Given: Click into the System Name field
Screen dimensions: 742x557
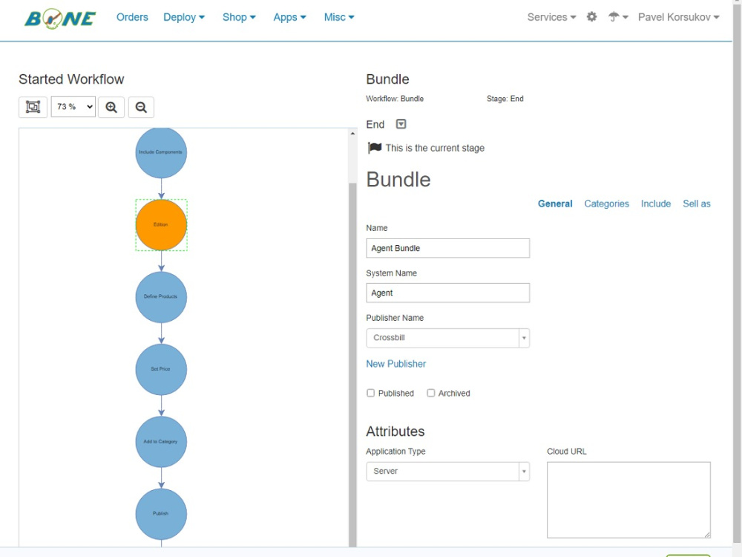Looking at the screenshot, I should [x=447, y=293].
